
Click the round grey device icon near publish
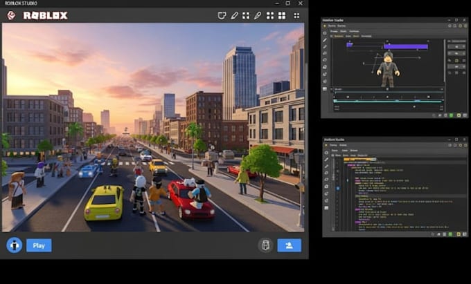coord(265,245)
